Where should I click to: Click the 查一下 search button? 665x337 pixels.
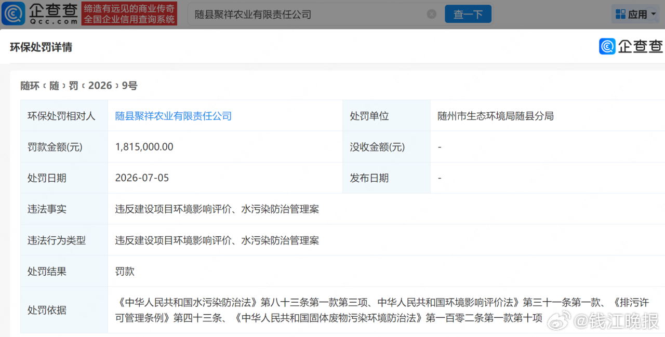(x=468, y=14)
